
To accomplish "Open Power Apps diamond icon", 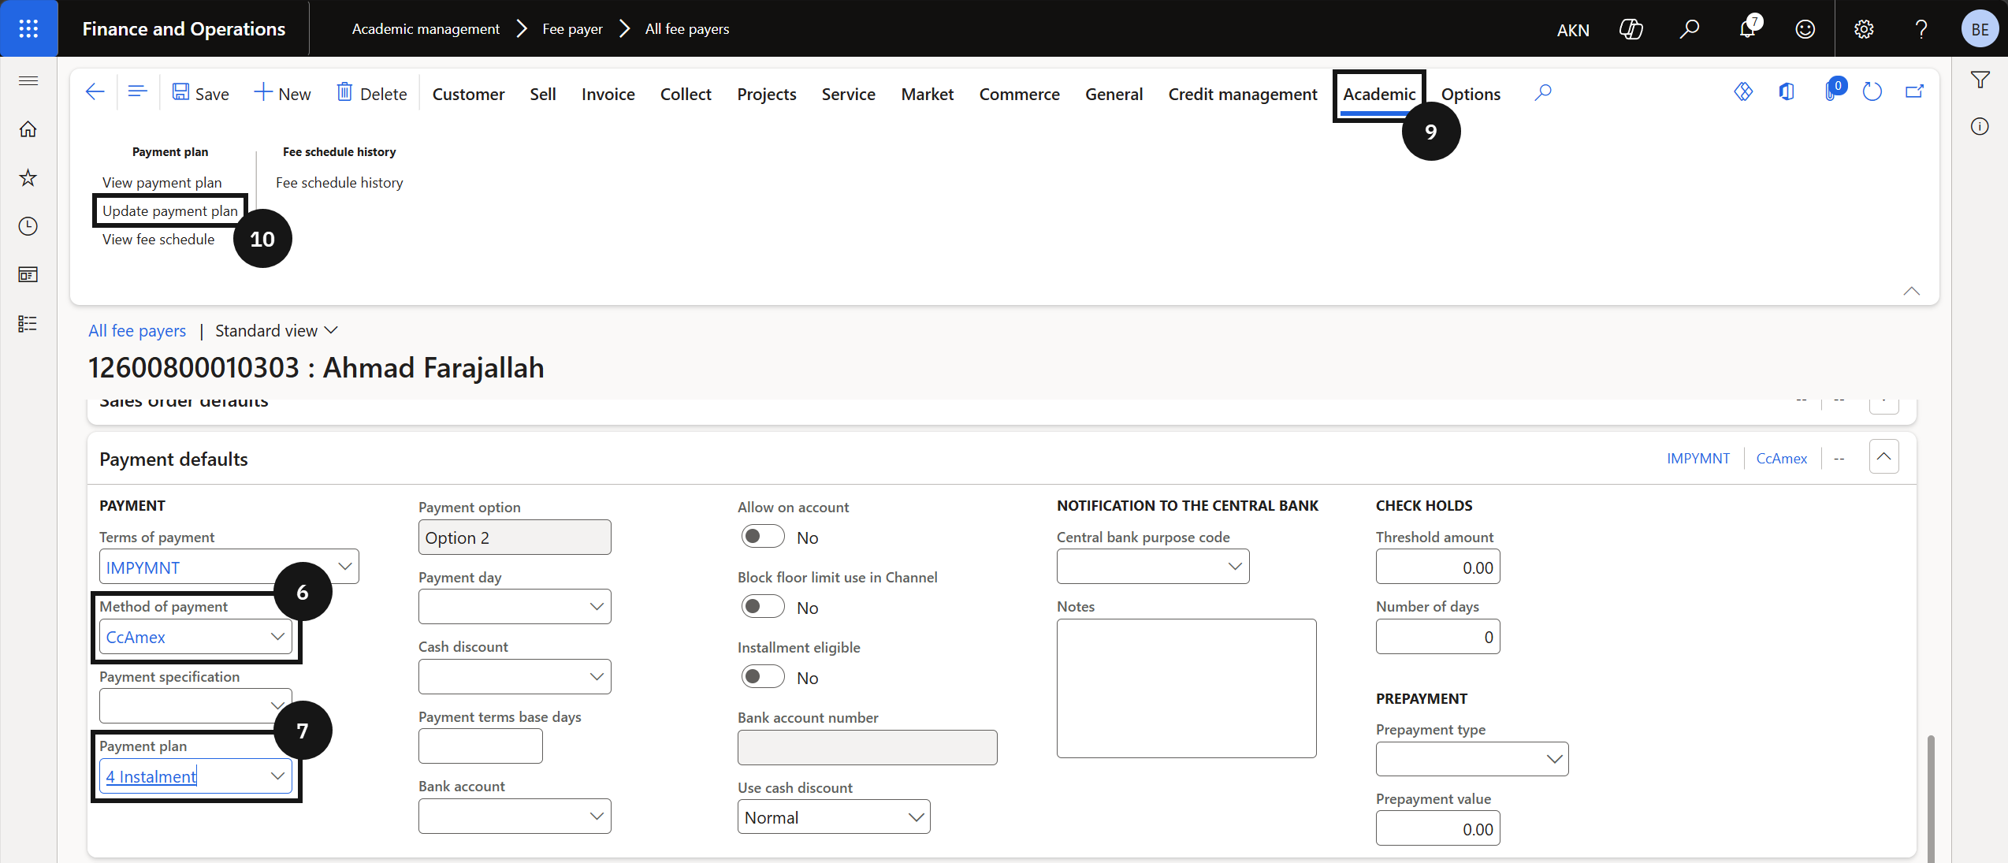I will tap(1743, 92).
